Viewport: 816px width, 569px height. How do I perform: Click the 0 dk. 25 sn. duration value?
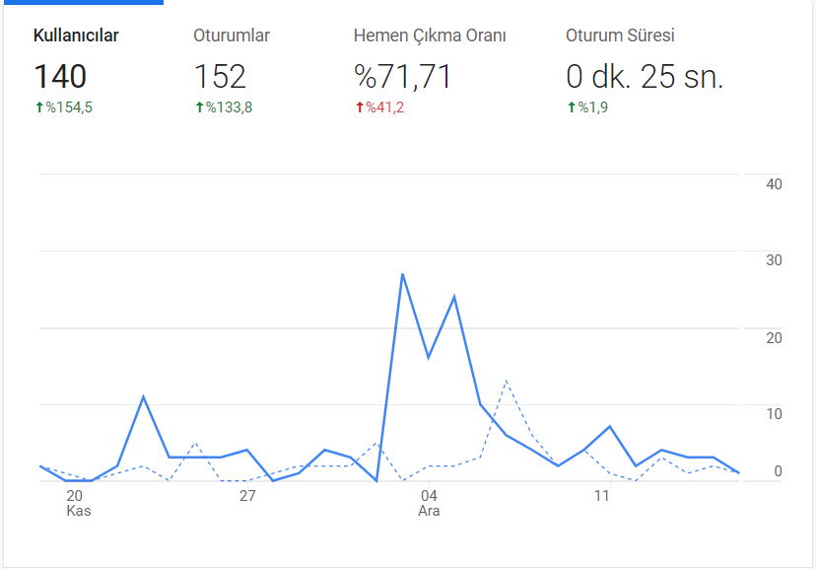pos(645,77)
